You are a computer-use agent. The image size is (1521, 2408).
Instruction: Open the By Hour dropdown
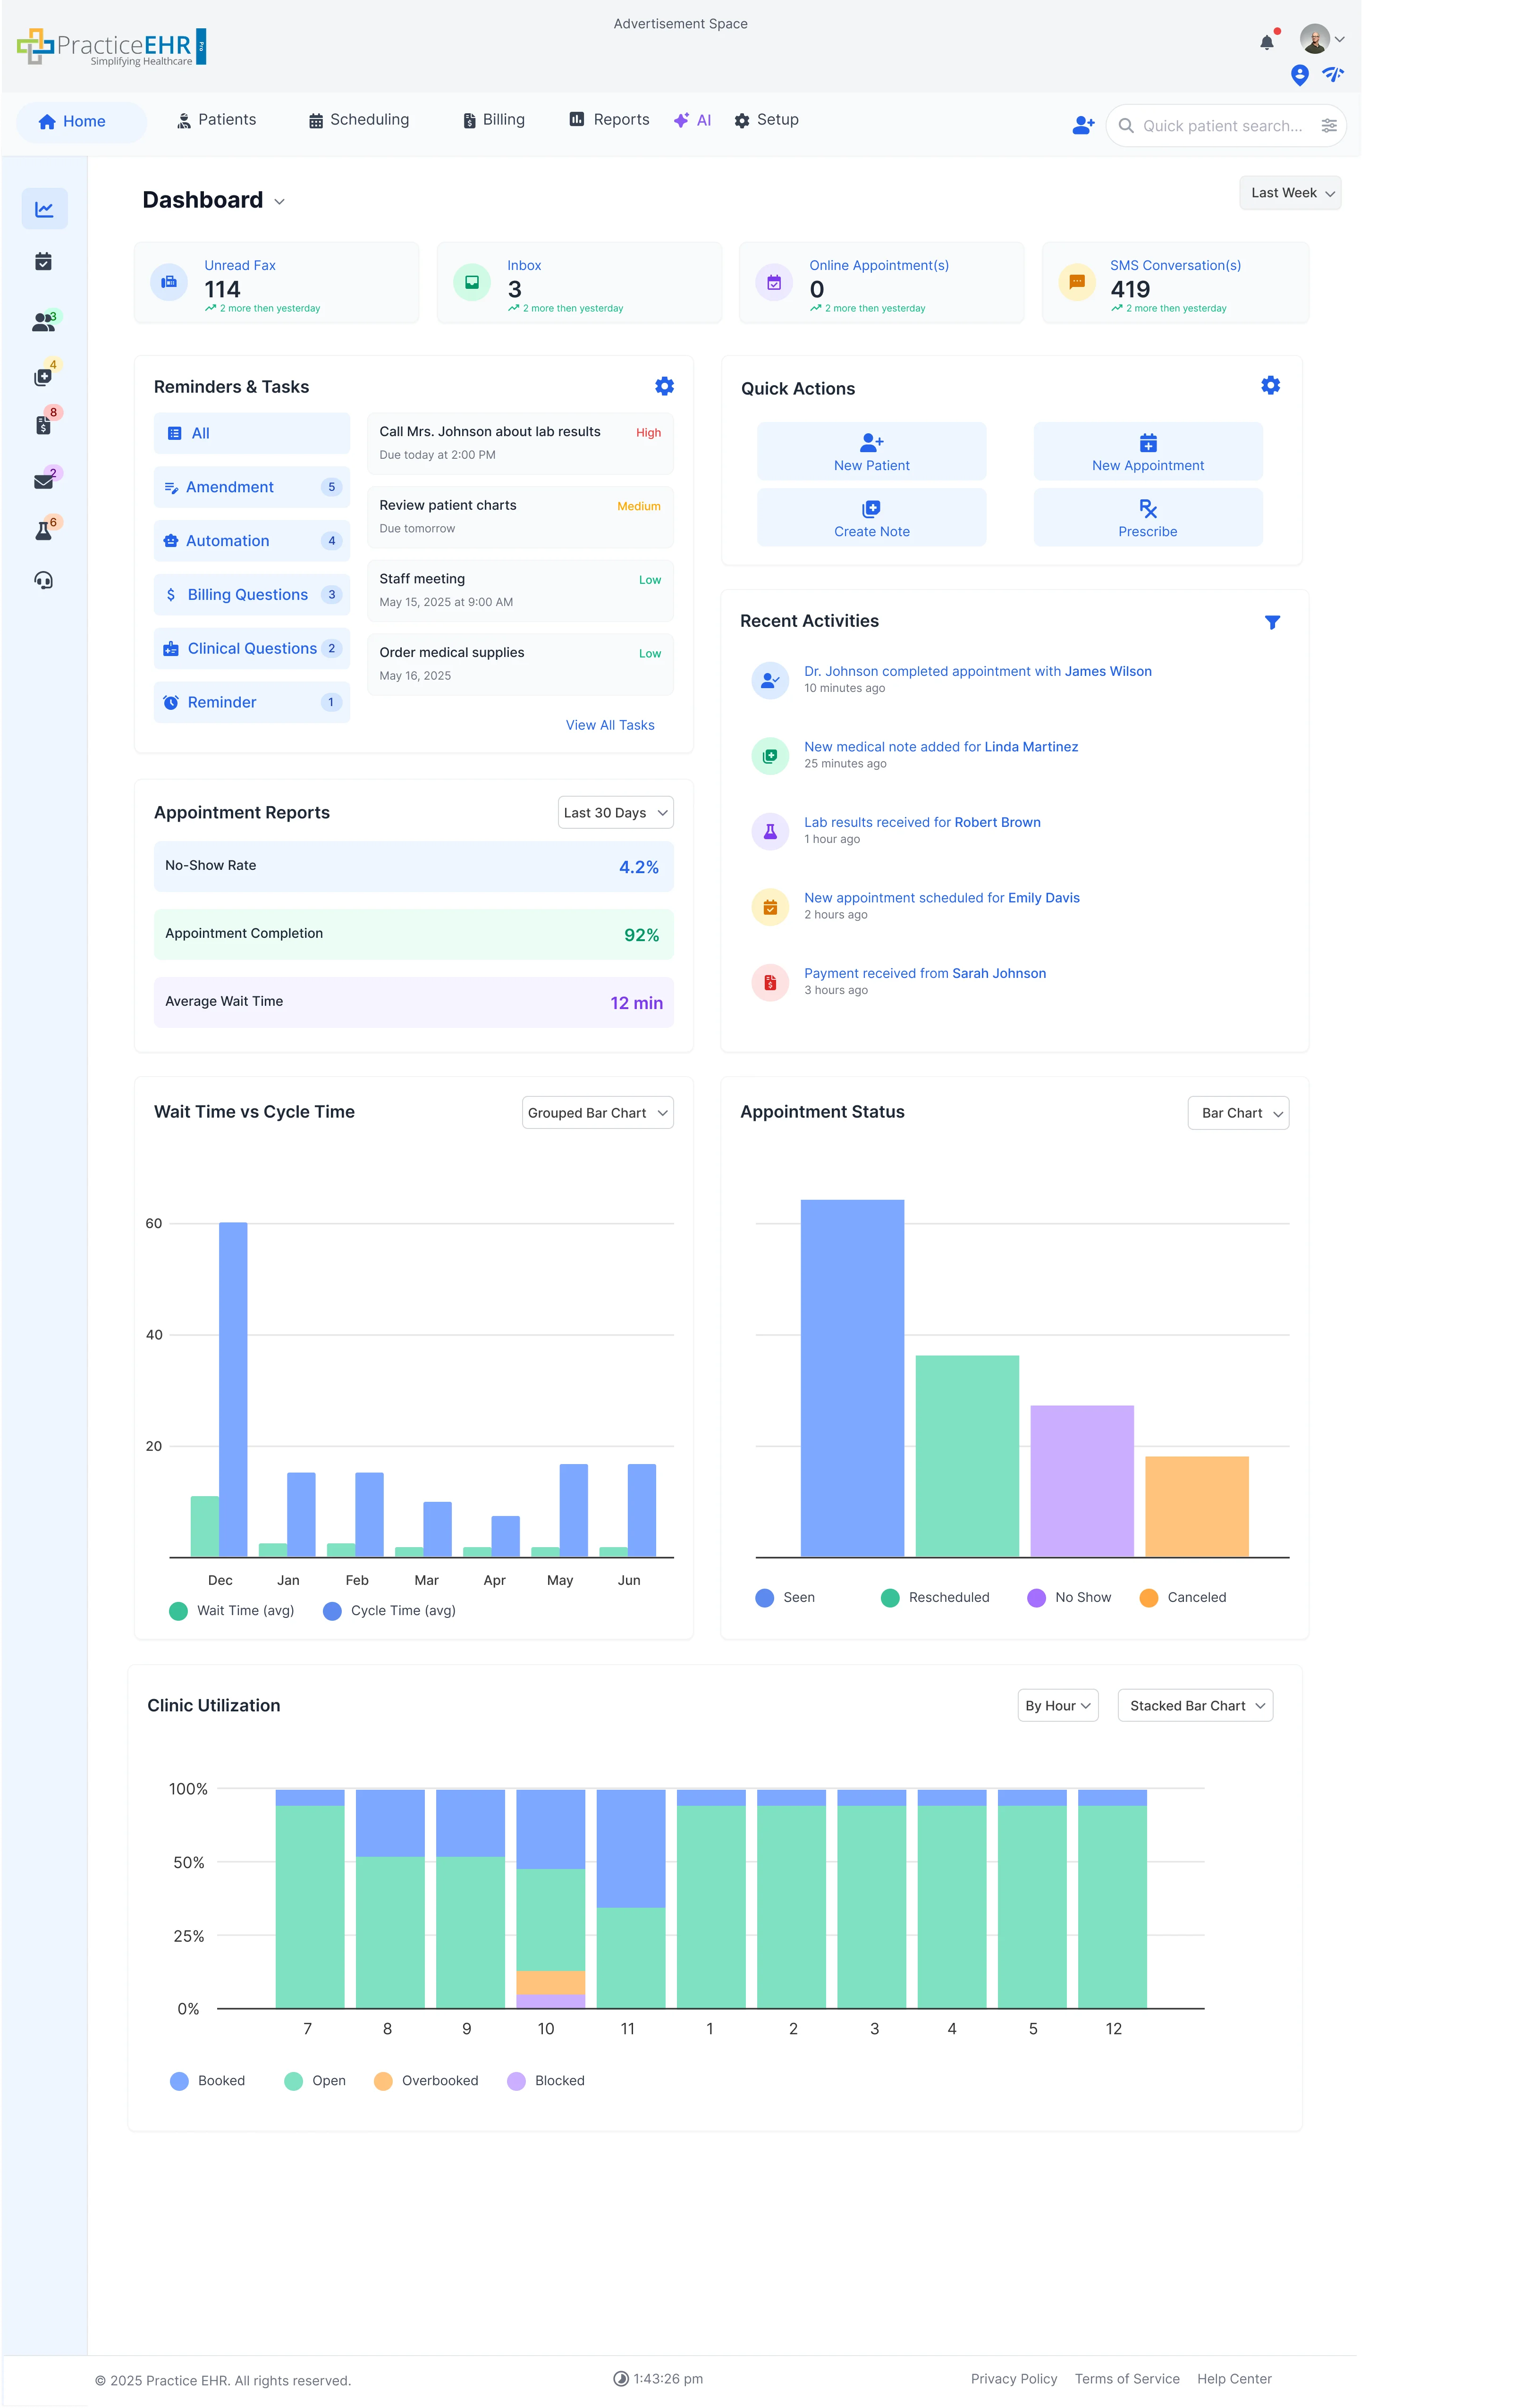tap(1057, 1705)
